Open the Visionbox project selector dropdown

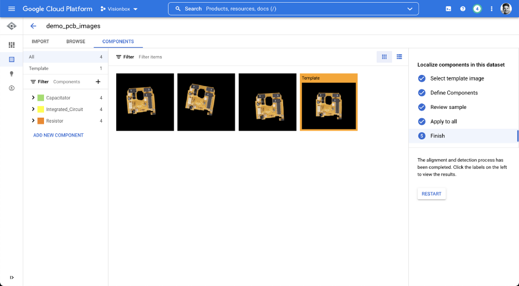tap(119, 9)
